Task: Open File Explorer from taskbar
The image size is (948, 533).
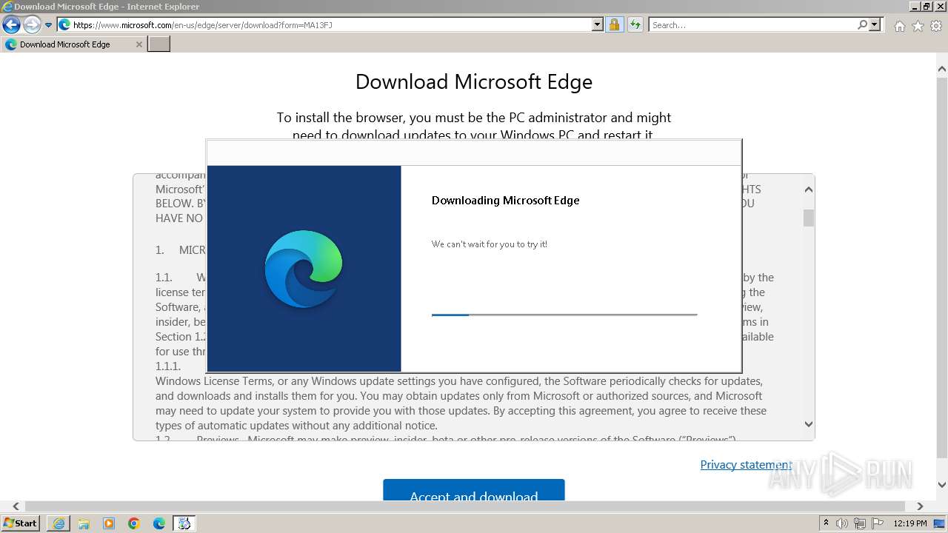Action: pyautogui.click(x=84, y=523)
